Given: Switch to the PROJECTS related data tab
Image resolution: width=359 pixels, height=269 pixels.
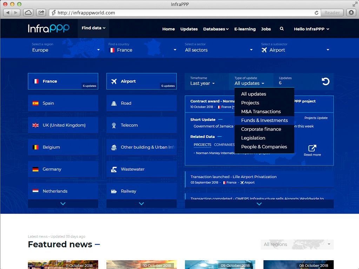Looking at the screenshot, I should click(202, 144).
